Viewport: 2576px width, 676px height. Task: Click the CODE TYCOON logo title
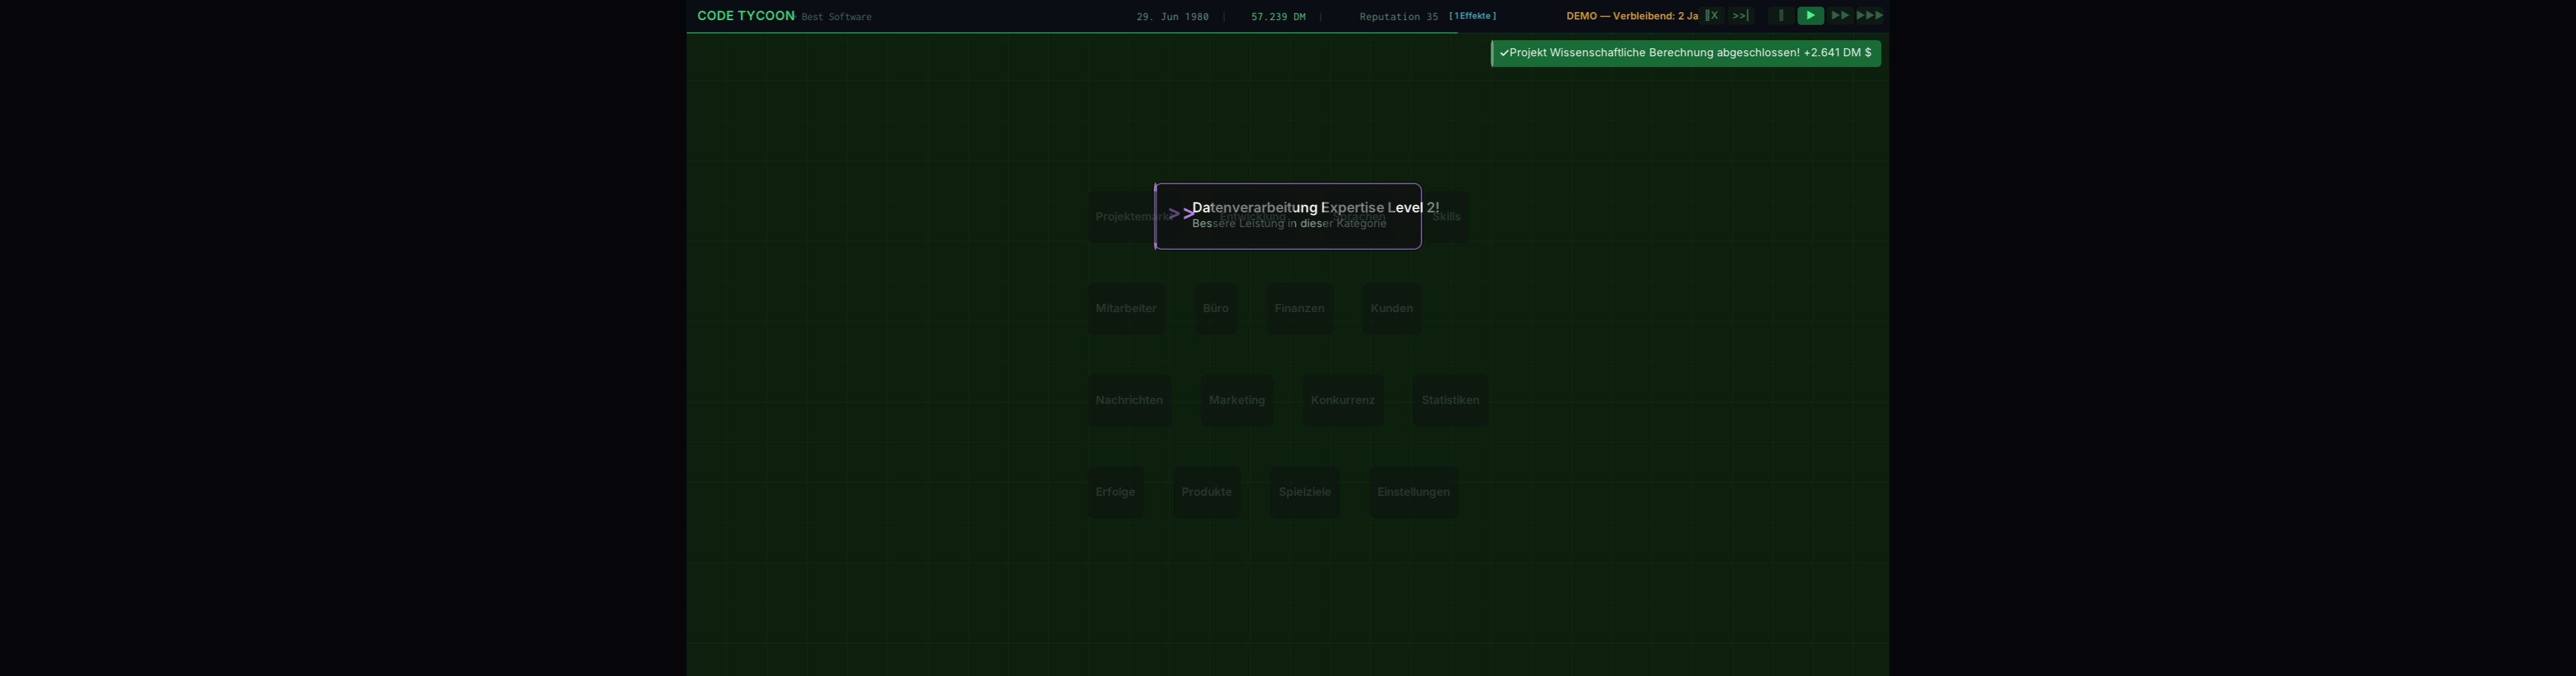click(745, 16)
